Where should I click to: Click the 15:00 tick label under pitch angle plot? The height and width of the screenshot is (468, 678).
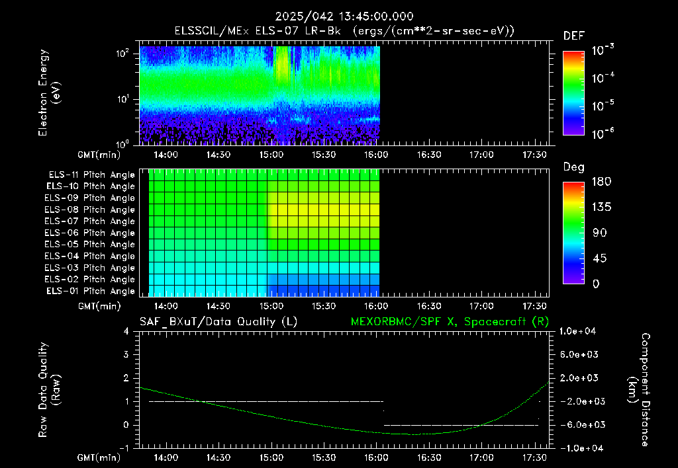click(x=271, y=306)
